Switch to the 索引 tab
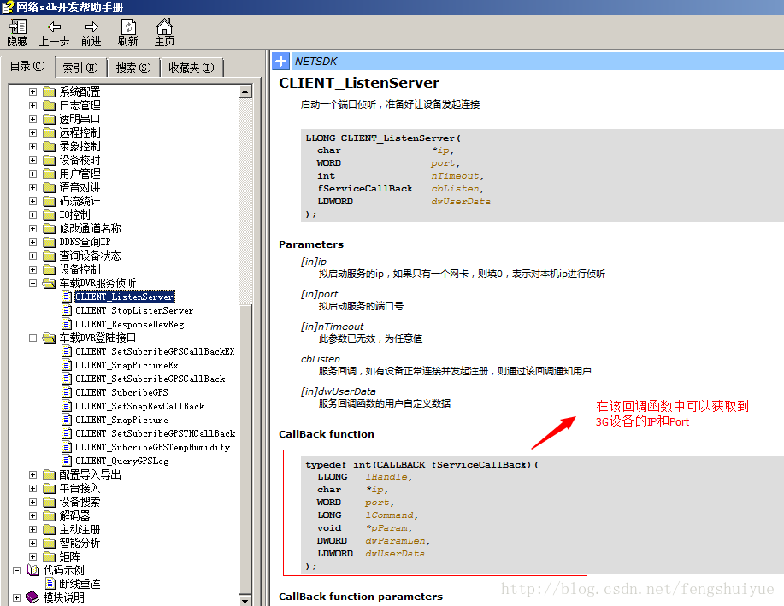784x606 pixels. coord(80,68)
